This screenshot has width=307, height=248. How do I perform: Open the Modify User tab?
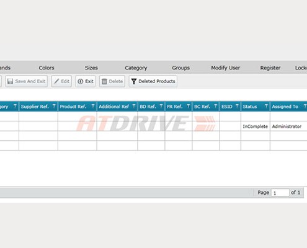click(225, 68)
